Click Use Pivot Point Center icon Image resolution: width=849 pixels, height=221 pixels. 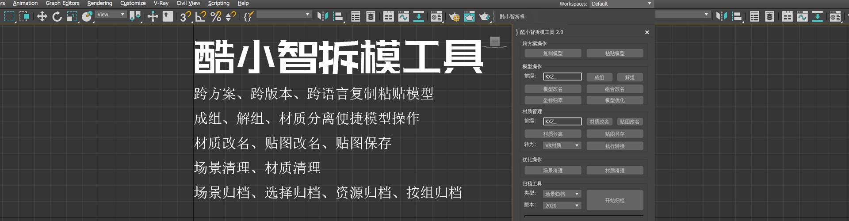click(135, 17)
